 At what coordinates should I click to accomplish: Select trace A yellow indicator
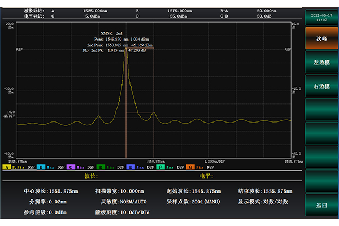(x=6, y=167)
